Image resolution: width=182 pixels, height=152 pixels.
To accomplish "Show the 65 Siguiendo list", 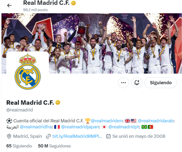I will coord(19,146).
